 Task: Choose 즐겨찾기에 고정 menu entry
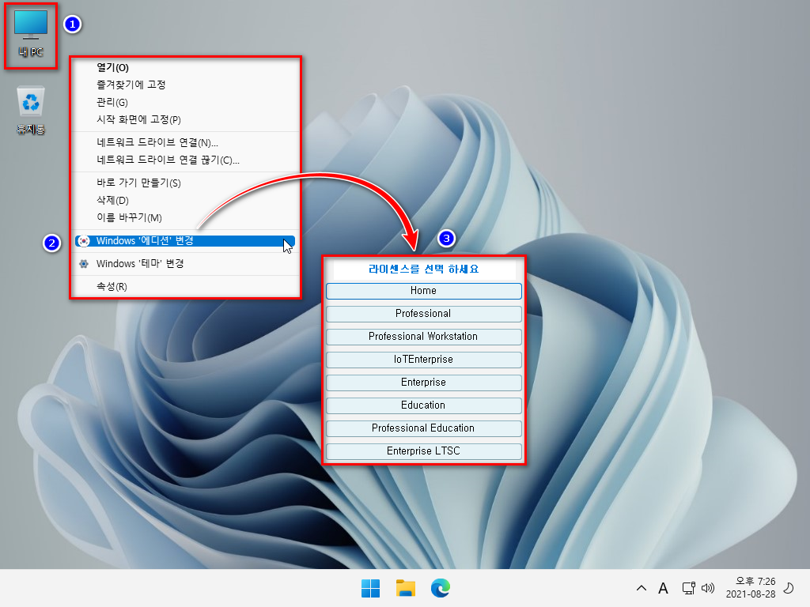coord(185,85)
